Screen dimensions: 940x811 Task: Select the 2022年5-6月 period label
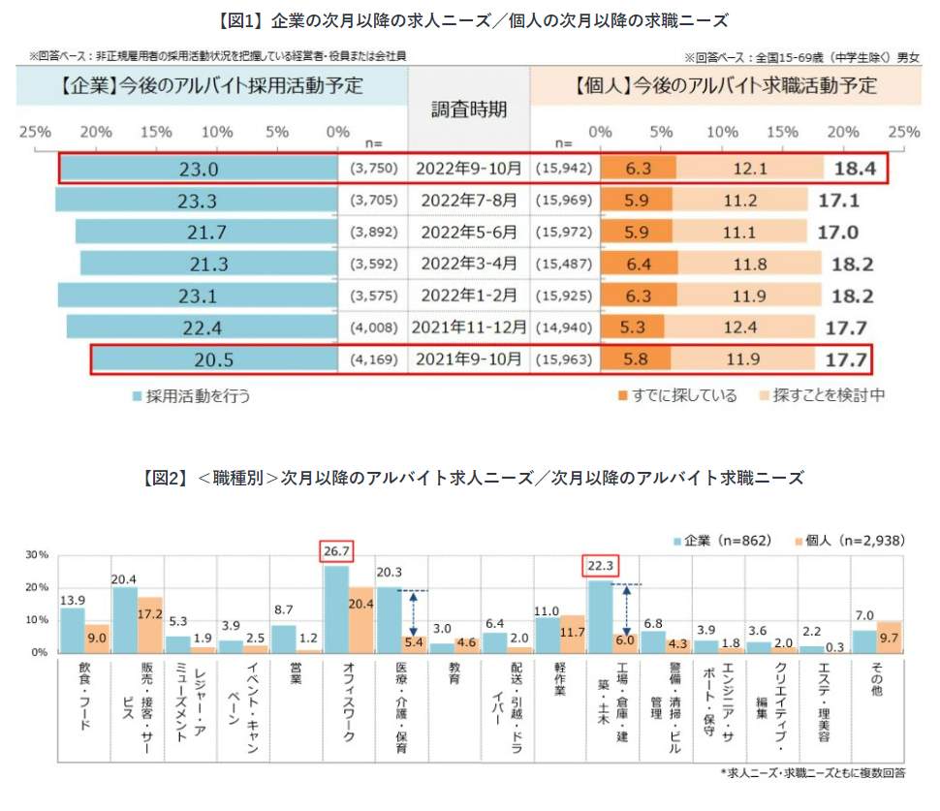click(x=469, y=233)
